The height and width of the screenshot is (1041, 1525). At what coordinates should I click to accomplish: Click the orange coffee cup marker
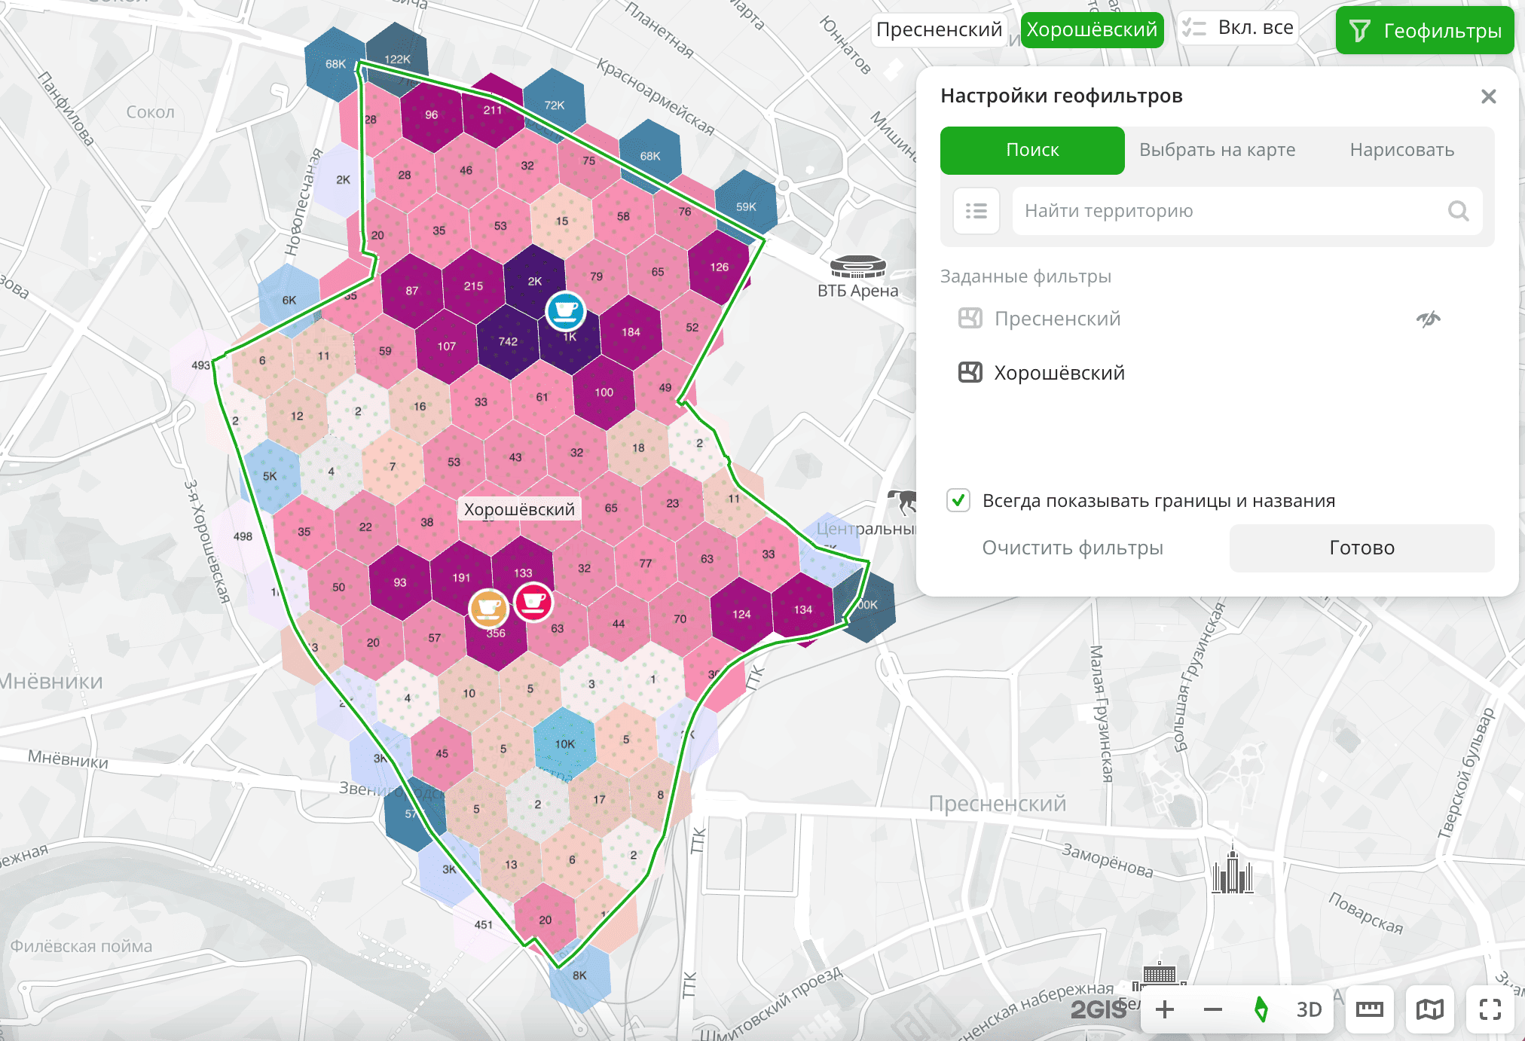[488, 607]
